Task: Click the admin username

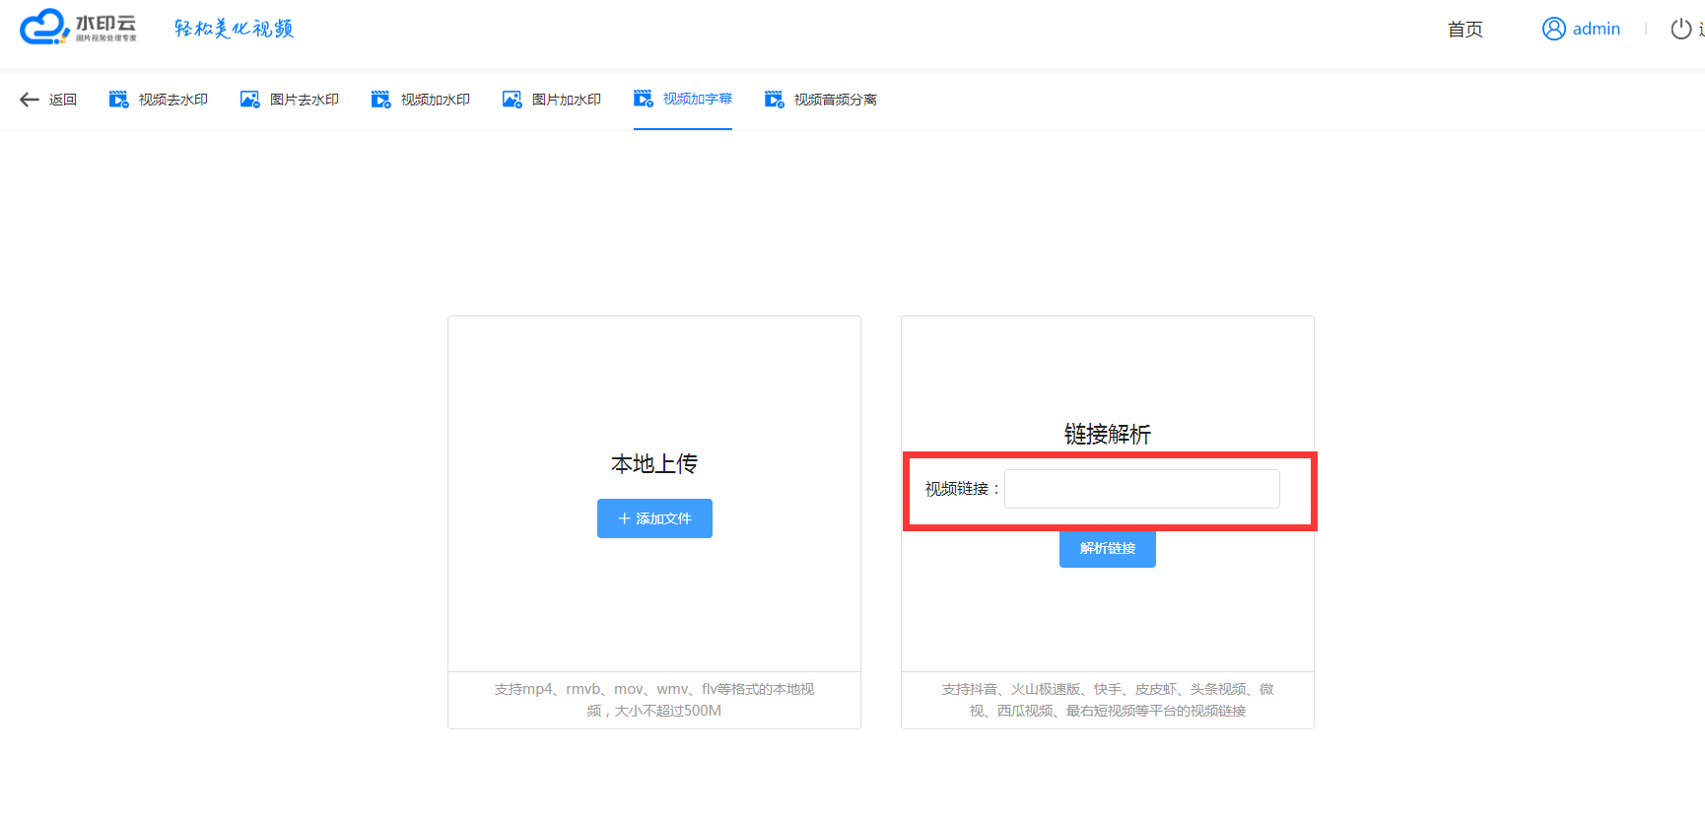Action: click(x=1597, y=29)
